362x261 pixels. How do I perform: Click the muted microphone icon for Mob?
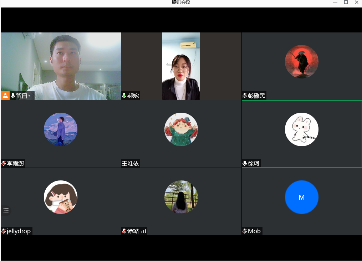coord(245,231)
